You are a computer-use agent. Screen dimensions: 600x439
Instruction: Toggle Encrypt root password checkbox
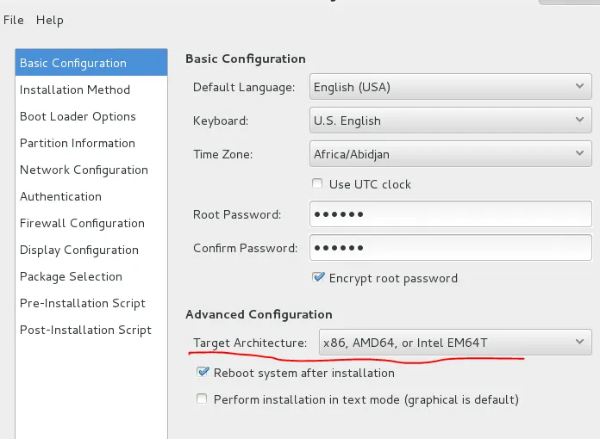point(318,278)
